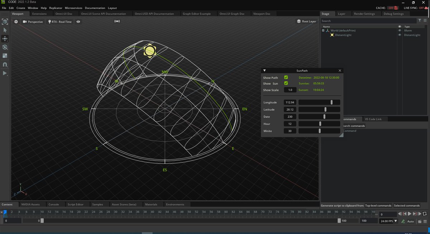Toggle the LIVE SYNC cloud icon
Screen dimensions: 430x234
pos(426,8)
